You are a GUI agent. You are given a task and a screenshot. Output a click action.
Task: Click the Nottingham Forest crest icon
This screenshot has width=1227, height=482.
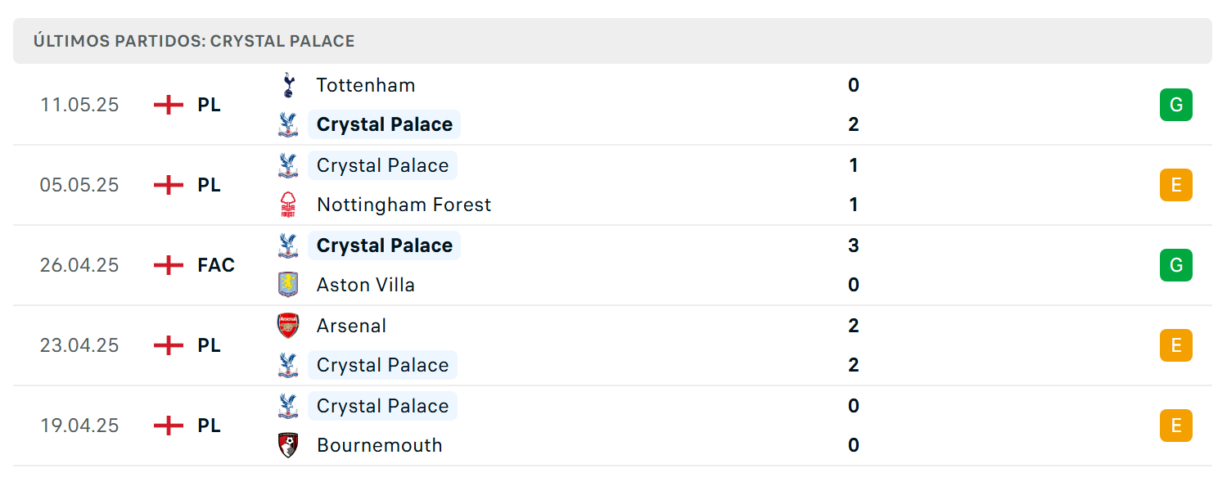click(287, 205)
